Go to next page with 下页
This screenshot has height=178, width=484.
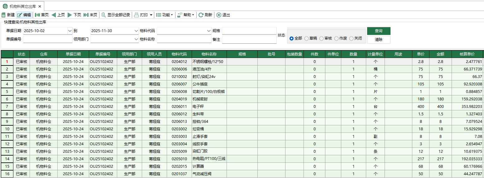(x=70, y=15)
